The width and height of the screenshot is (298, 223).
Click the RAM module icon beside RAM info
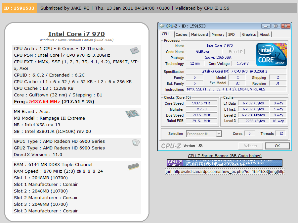pyautogui.click(x=133, y=166)
